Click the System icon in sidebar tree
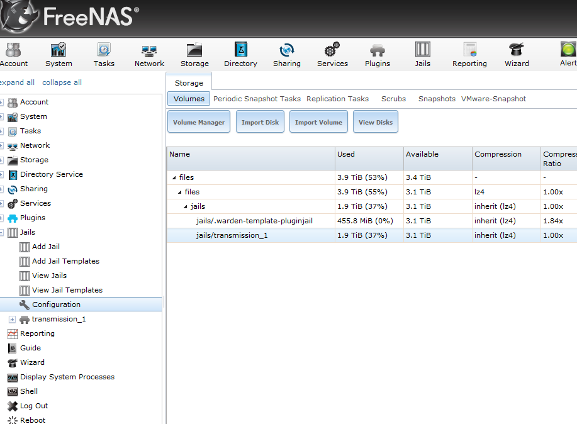577x424 pixels. [13, 117]
